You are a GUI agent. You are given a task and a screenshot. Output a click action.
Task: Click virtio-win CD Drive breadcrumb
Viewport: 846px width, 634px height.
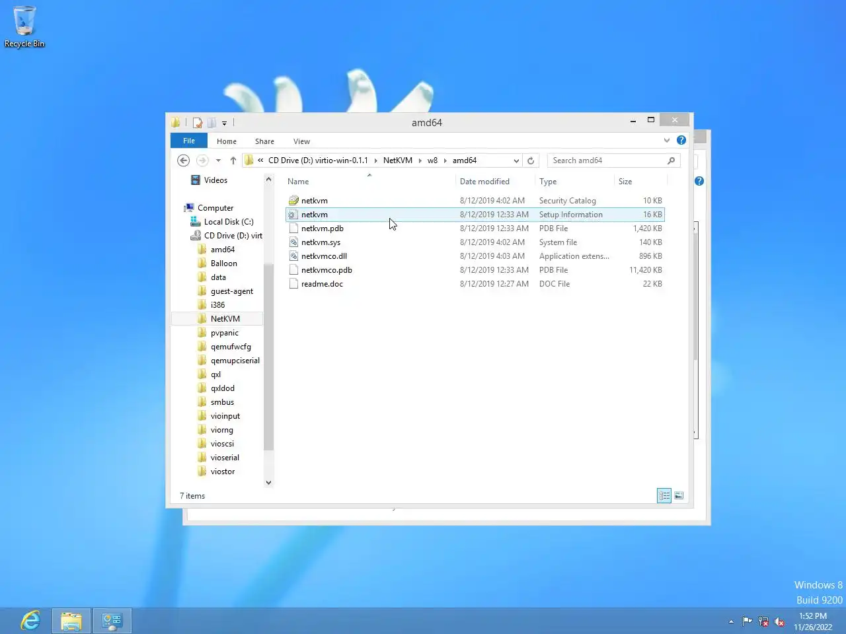click(318, 160)
